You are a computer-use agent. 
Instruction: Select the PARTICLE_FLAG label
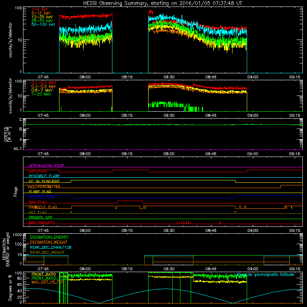43,207
